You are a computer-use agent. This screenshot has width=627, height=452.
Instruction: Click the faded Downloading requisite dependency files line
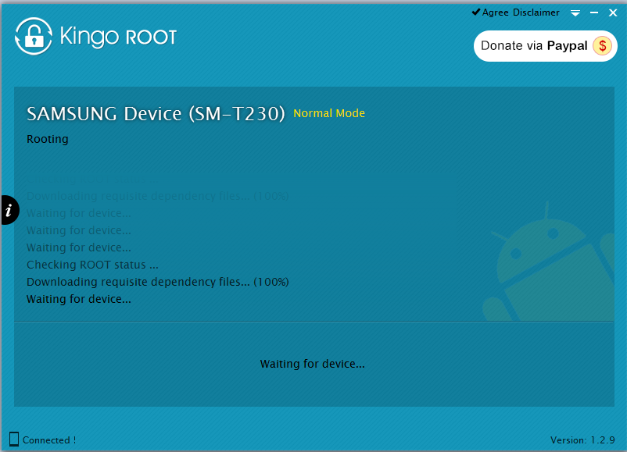coord(158,196)
